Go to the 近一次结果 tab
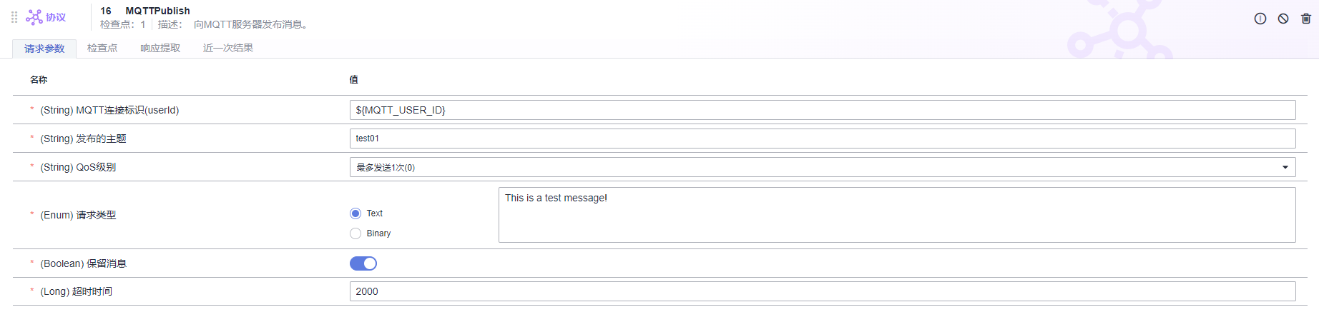The image size is (1319, 322). pyautogui.click(x=228, y=48)
